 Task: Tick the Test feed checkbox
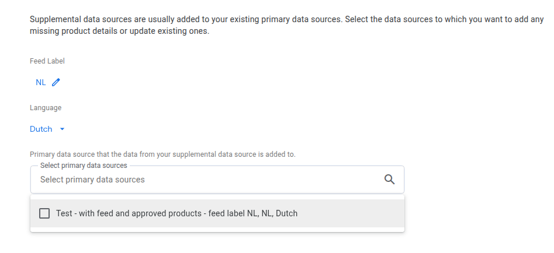tap(44, 213)
